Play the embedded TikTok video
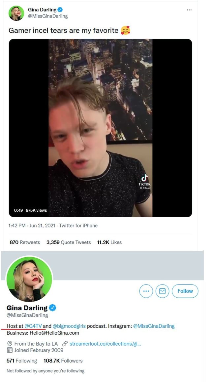Image resolution: width=211 pixels, height=382 pixels. click(x=100, y=128)
